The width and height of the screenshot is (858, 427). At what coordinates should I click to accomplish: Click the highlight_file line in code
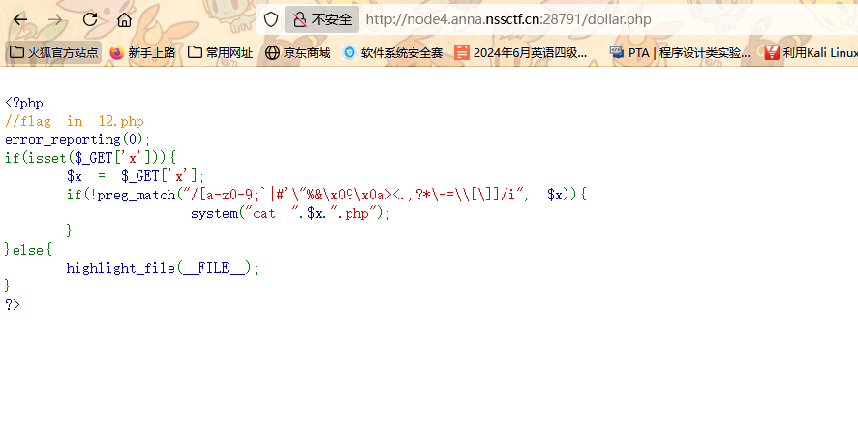pyautogui.click(x=163, y=268)
